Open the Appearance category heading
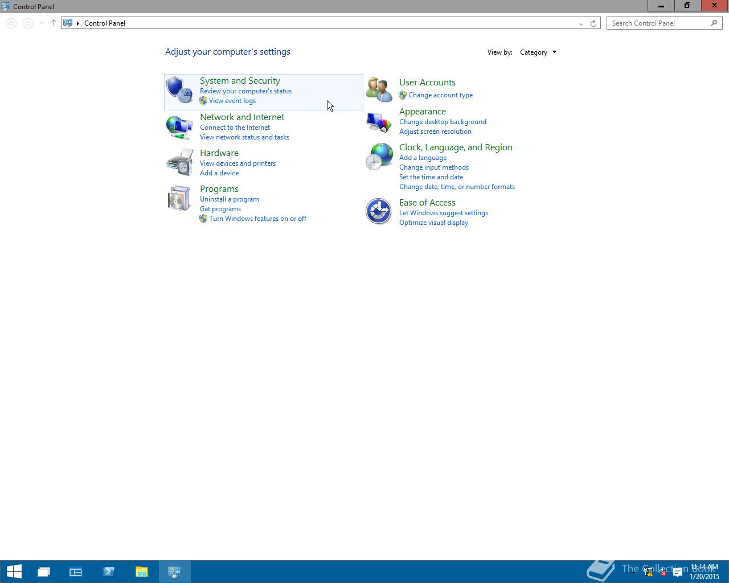Image resolution: width=729 pixels, height=583 pixels. (x=423, y=112)
